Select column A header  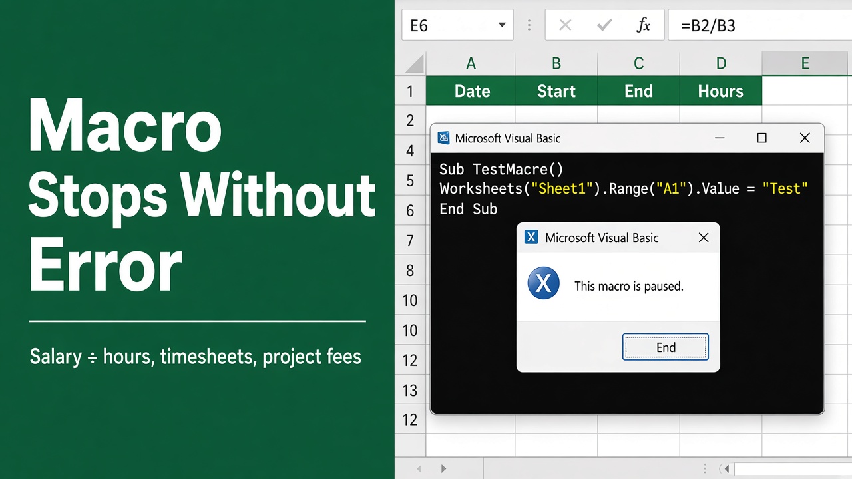pos(471,64)
